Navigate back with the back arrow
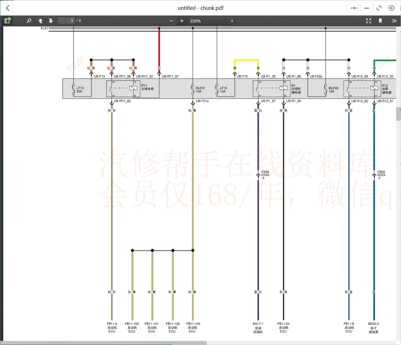Screen dimensions: 401x345 coord(7,8)
